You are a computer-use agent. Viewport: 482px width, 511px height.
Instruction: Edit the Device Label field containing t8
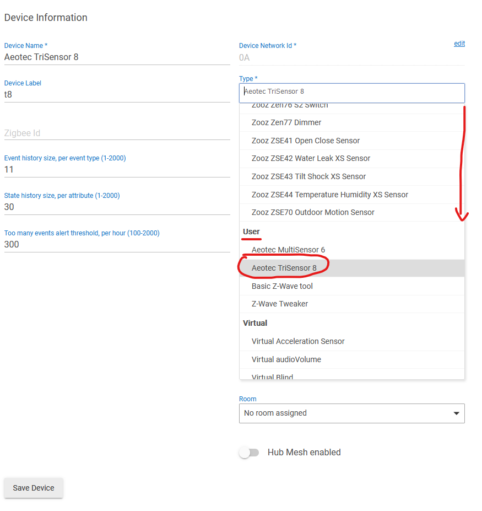(x=117, y=95)
